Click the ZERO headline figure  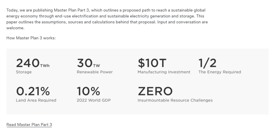155,91
